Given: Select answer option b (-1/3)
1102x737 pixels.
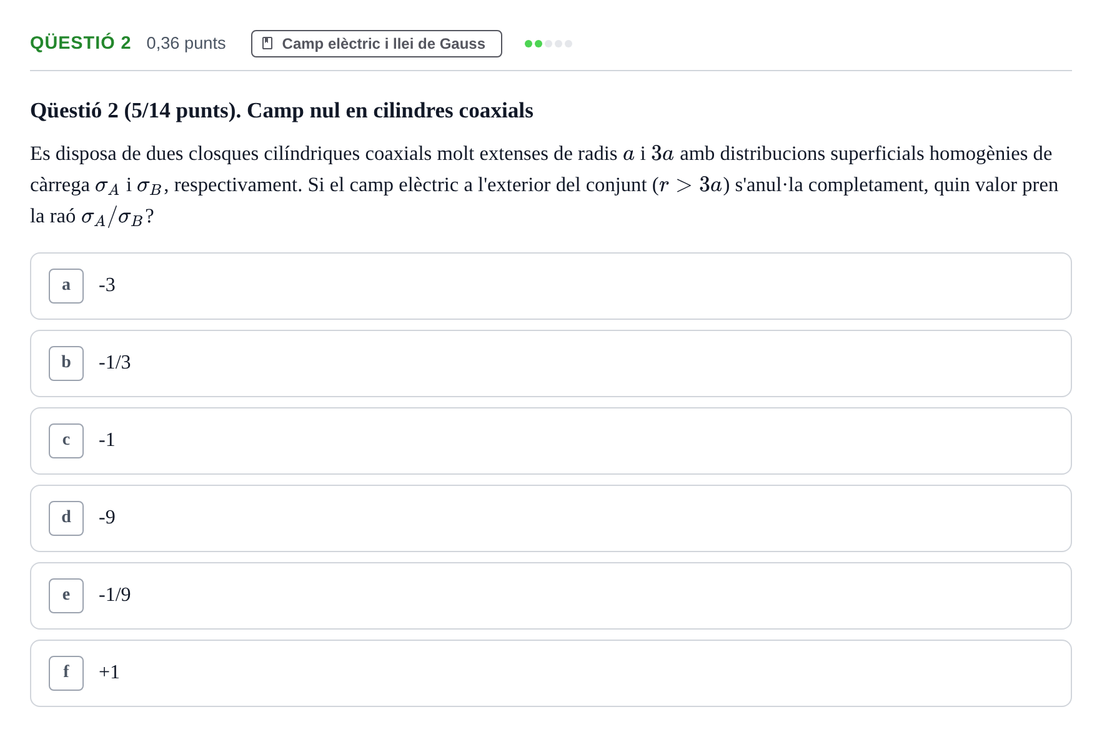Looking at the screenshot, I should [550, 364].
